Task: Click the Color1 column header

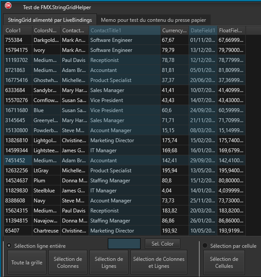Action: click(x=18, y=31)
